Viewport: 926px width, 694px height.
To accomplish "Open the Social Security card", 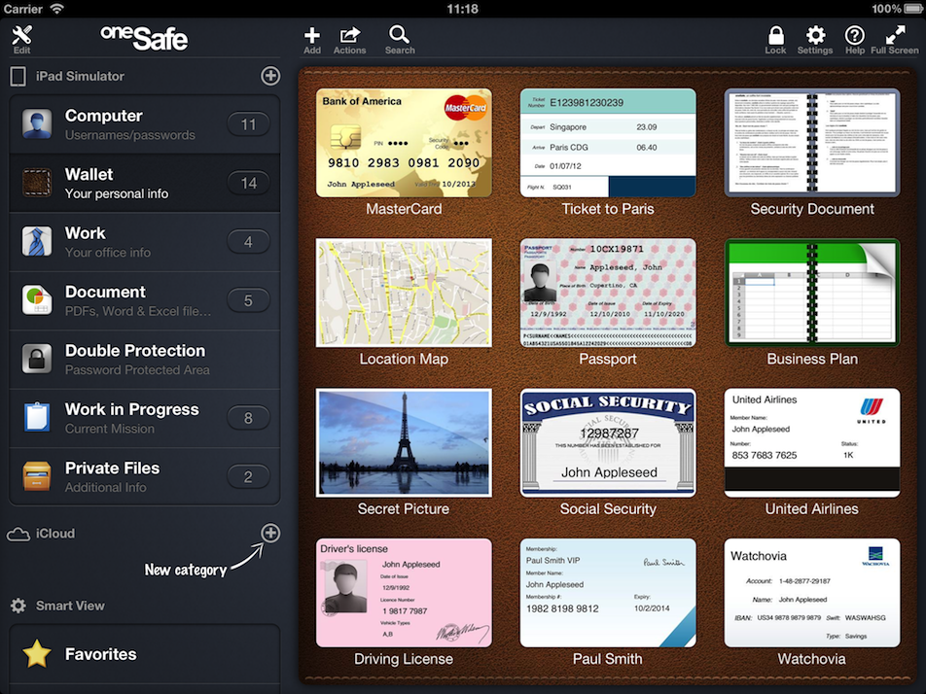I will [608, 442].
